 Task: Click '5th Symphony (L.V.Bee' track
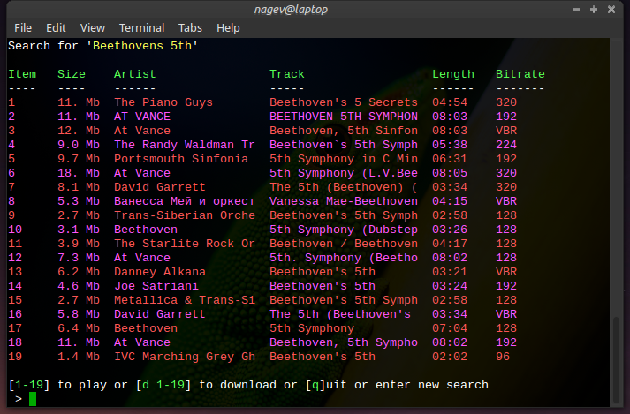click(344, 173)
